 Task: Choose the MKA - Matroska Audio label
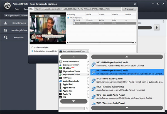pos(110,87)
